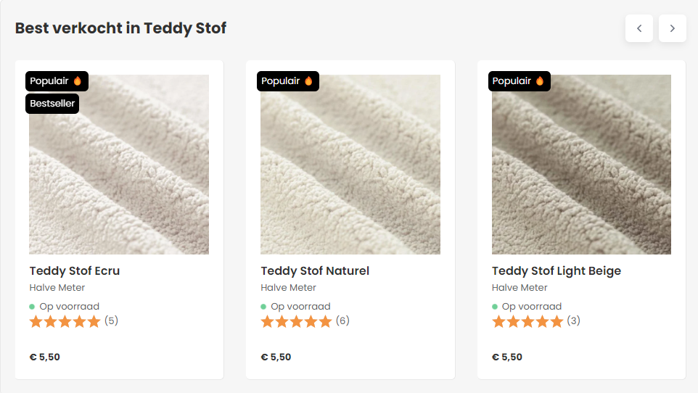Open the Teddy Stof Light Beige product image
The height and width of the screenshot is (393, 698).
(581, 174)
